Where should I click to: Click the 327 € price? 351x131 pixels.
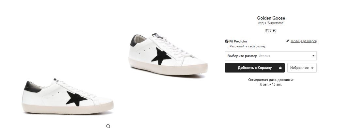click(271, 31)
